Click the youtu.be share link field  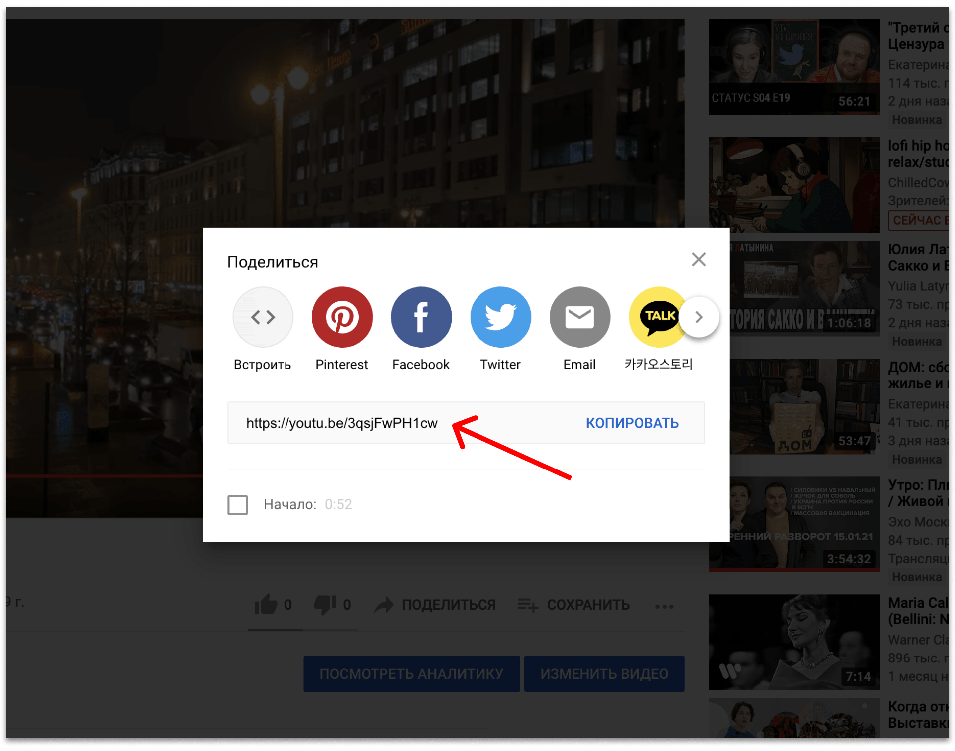342,423
